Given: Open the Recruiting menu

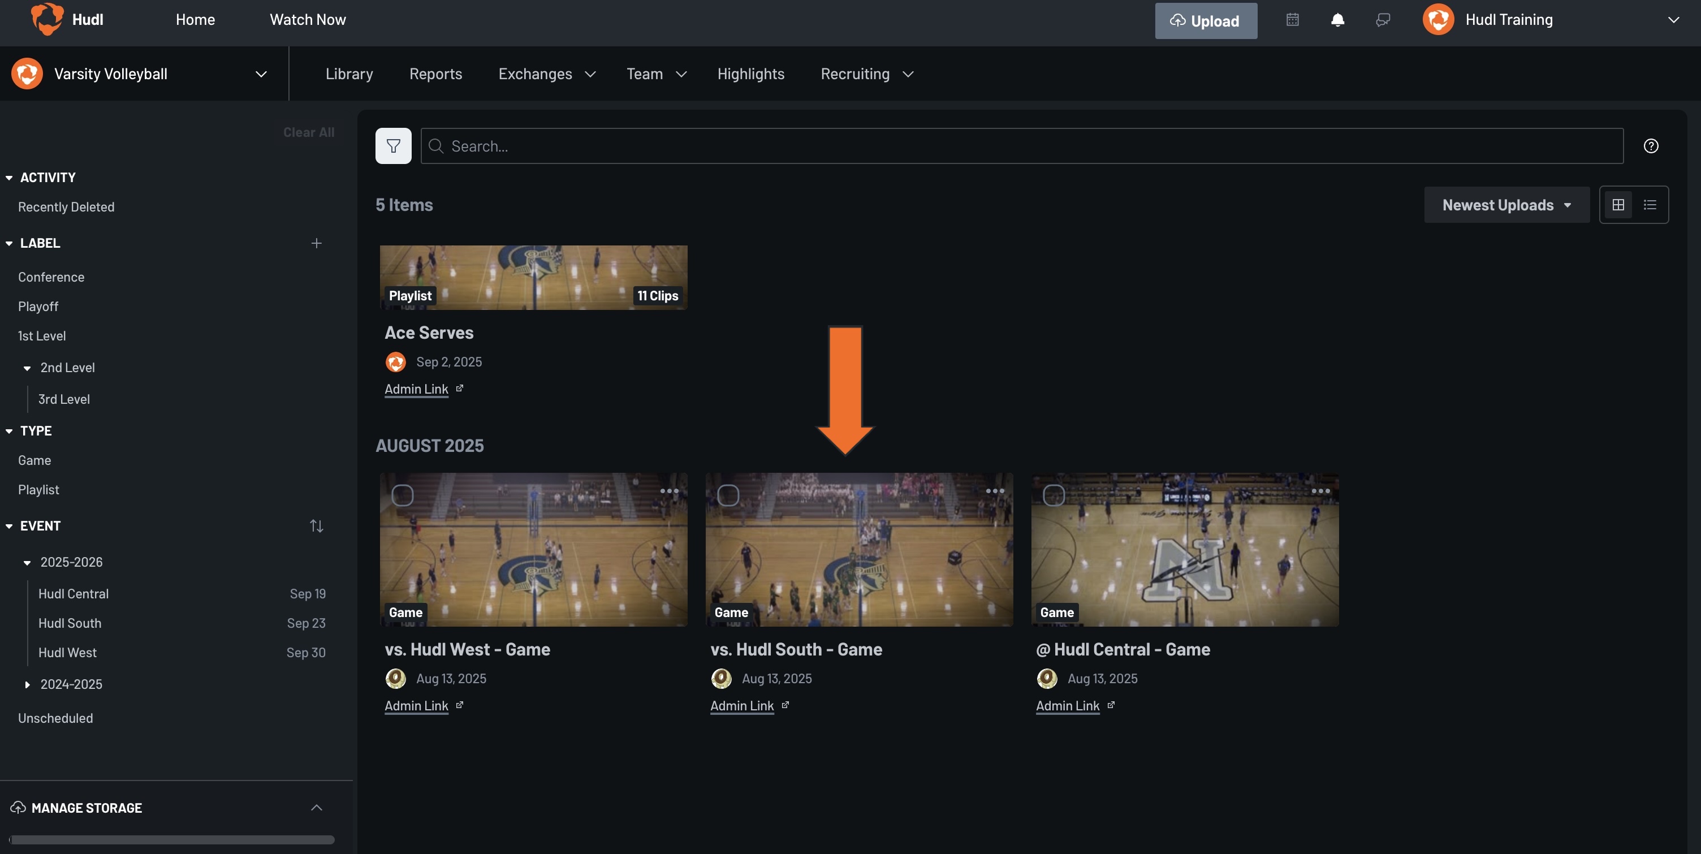Looking at the screenshot, I should (866, 74).
